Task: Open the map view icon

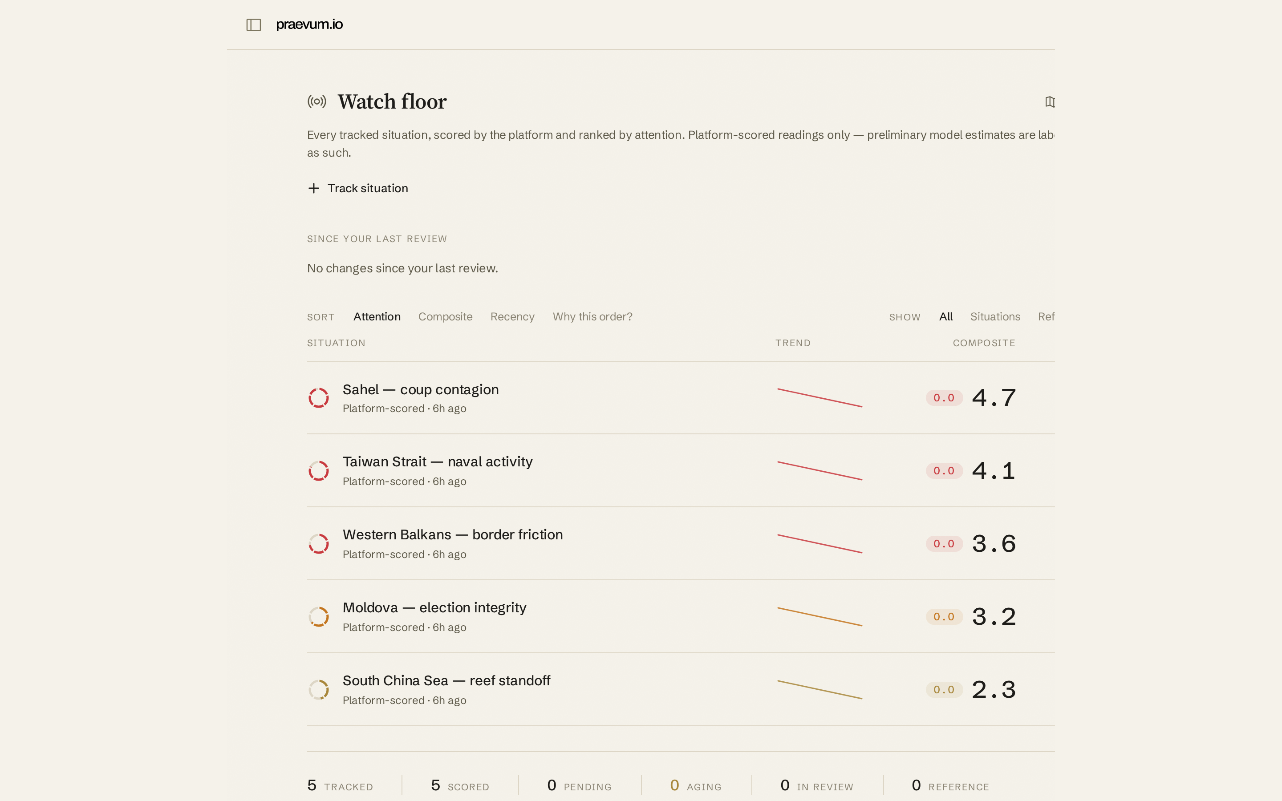Action: (x=1050, y=102)
